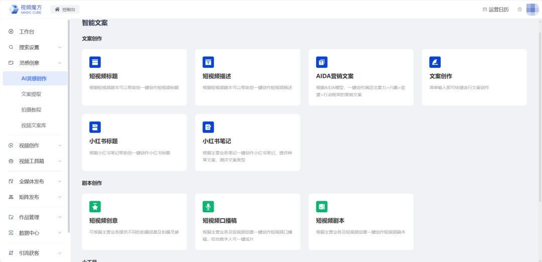
Task: Click the green 短视频创意 star icon
Action: point(95,206)
